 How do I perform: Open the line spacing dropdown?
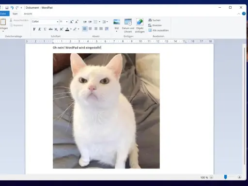(105, 22)
